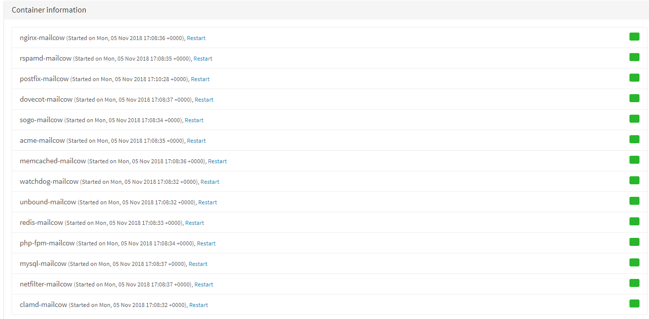
Task: Restart the nginx-mailcow container
Action: [196, 38]
